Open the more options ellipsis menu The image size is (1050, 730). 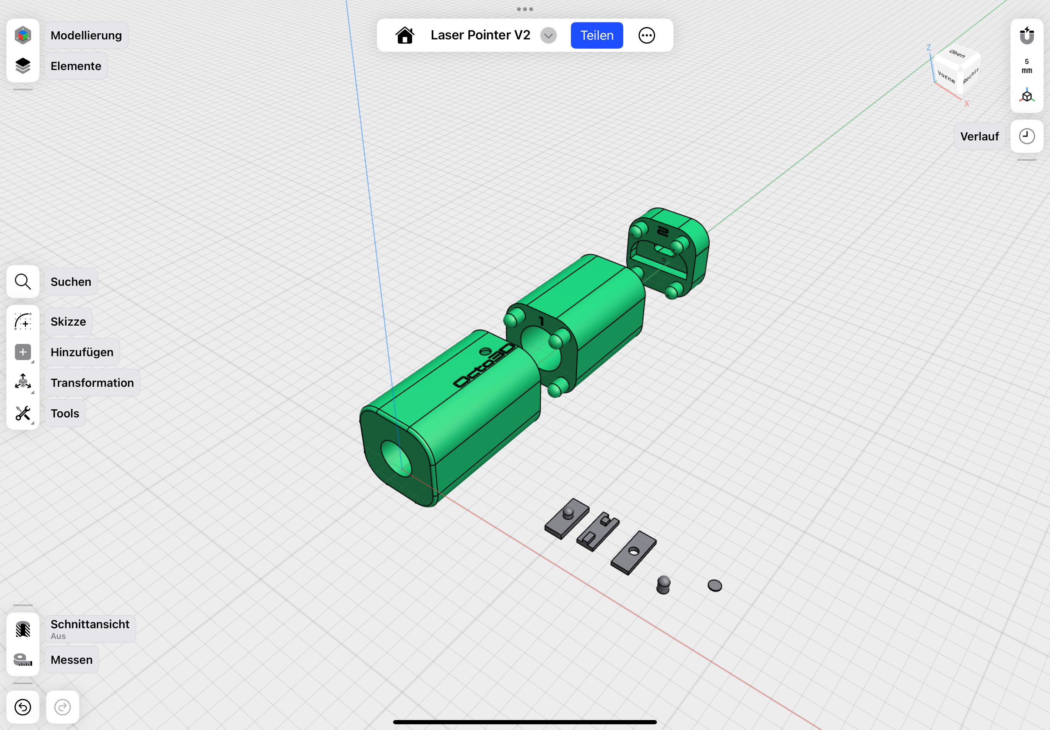(646, 35)
